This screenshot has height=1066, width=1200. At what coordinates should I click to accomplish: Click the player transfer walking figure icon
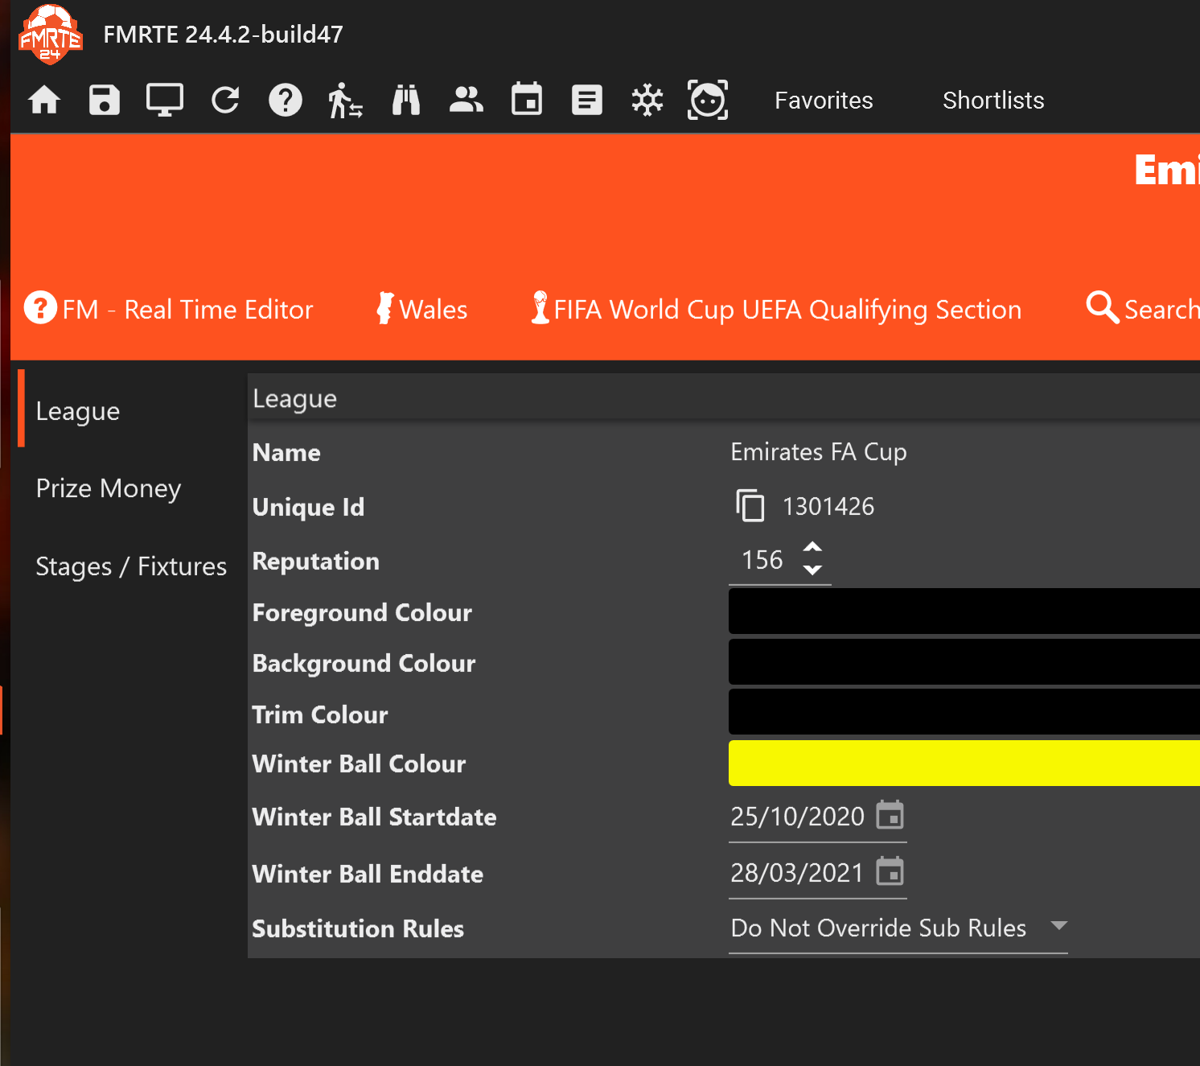tap(346, 101)
